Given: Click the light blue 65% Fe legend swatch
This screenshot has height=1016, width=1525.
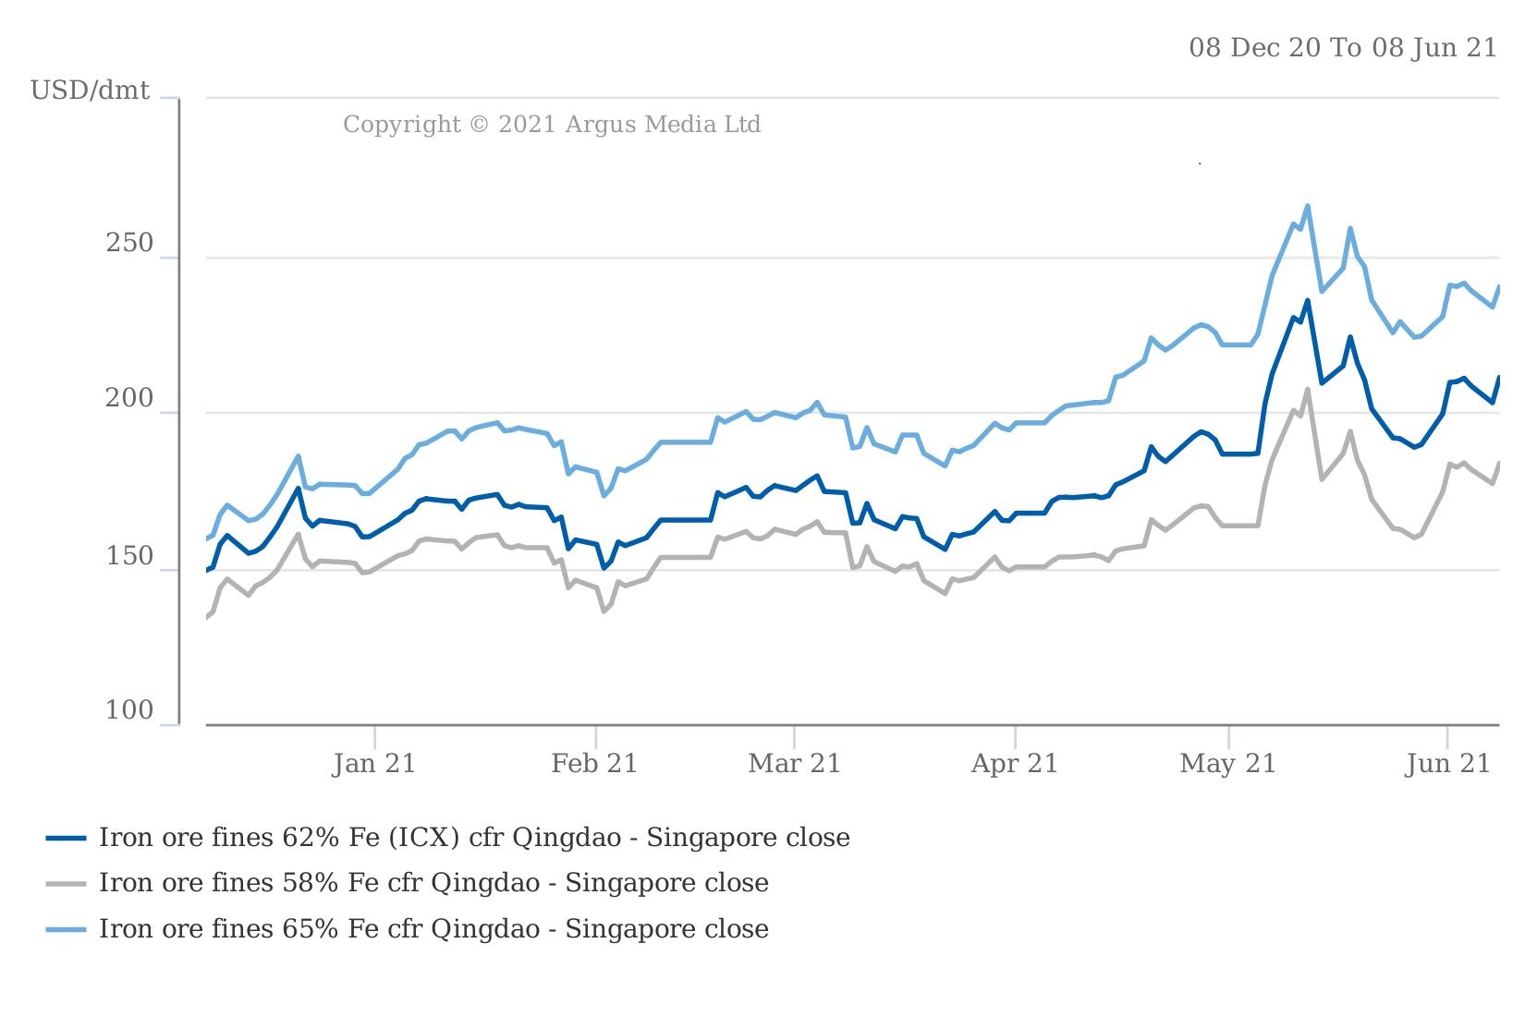Looking at the screenshot, I should tap(66, 929).
